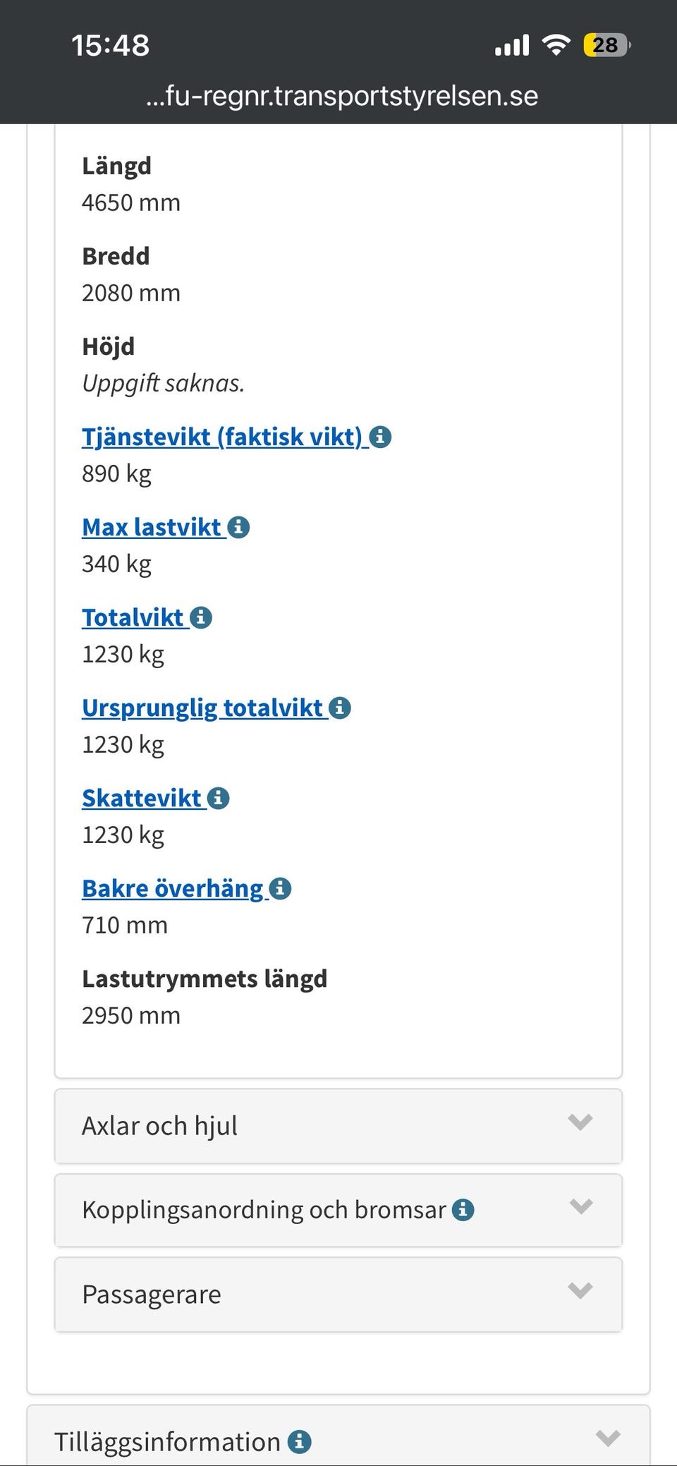Tap info icon beside Kopplingsanordning och bromsar
The width and height of the screenshot is (677, 1466).
point(463,1210)
